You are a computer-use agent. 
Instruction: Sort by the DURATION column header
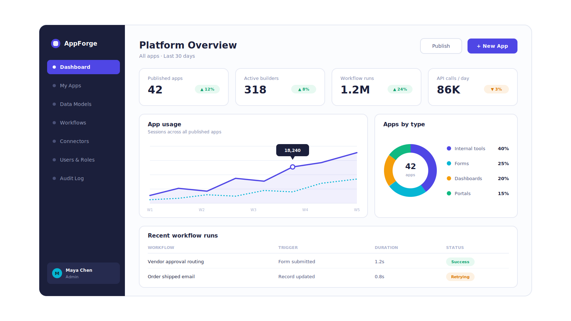pyautogui.click(x=386, y=248)
